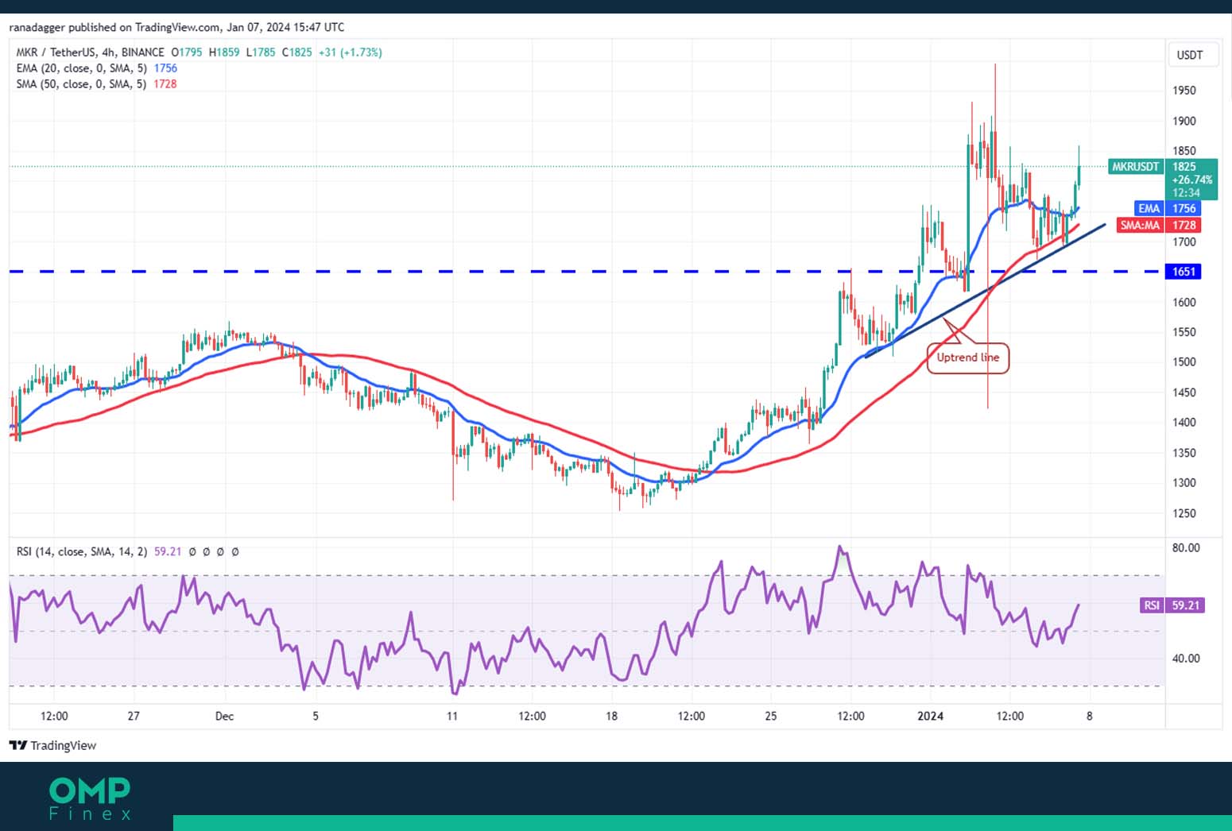
Task: Click the 1651 dashed-line price label
Action: [1184, 272]
